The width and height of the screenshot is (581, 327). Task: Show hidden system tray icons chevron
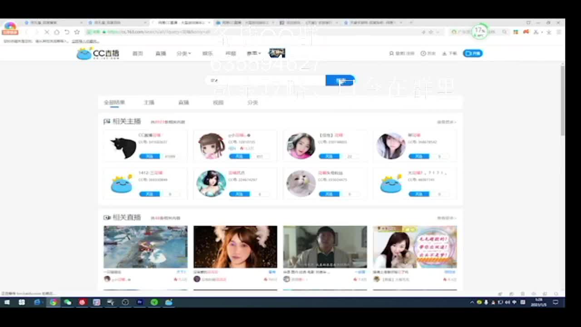pos(472,302)
